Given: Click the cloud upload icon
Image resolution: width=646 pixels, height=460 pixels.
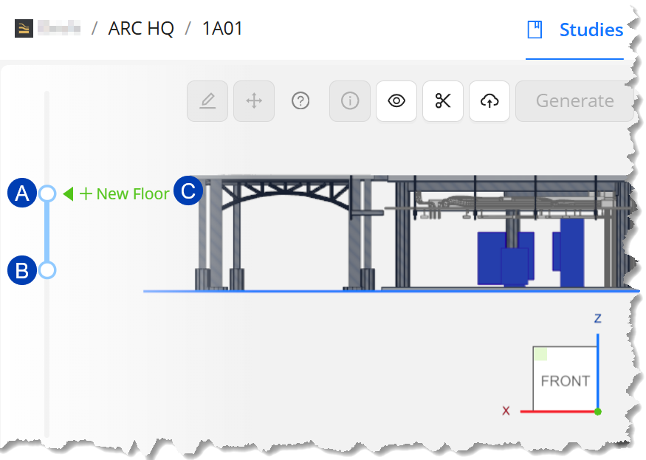Looking at the screenshot, I should coord(489,101).
